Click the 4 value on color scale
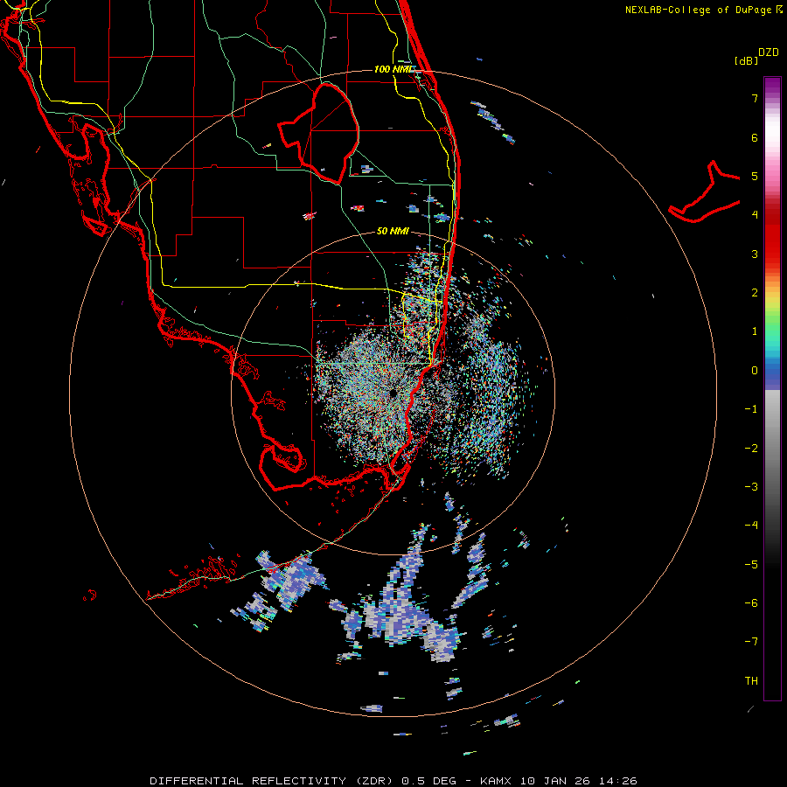787x787 pixels. [x=755, y=215]
